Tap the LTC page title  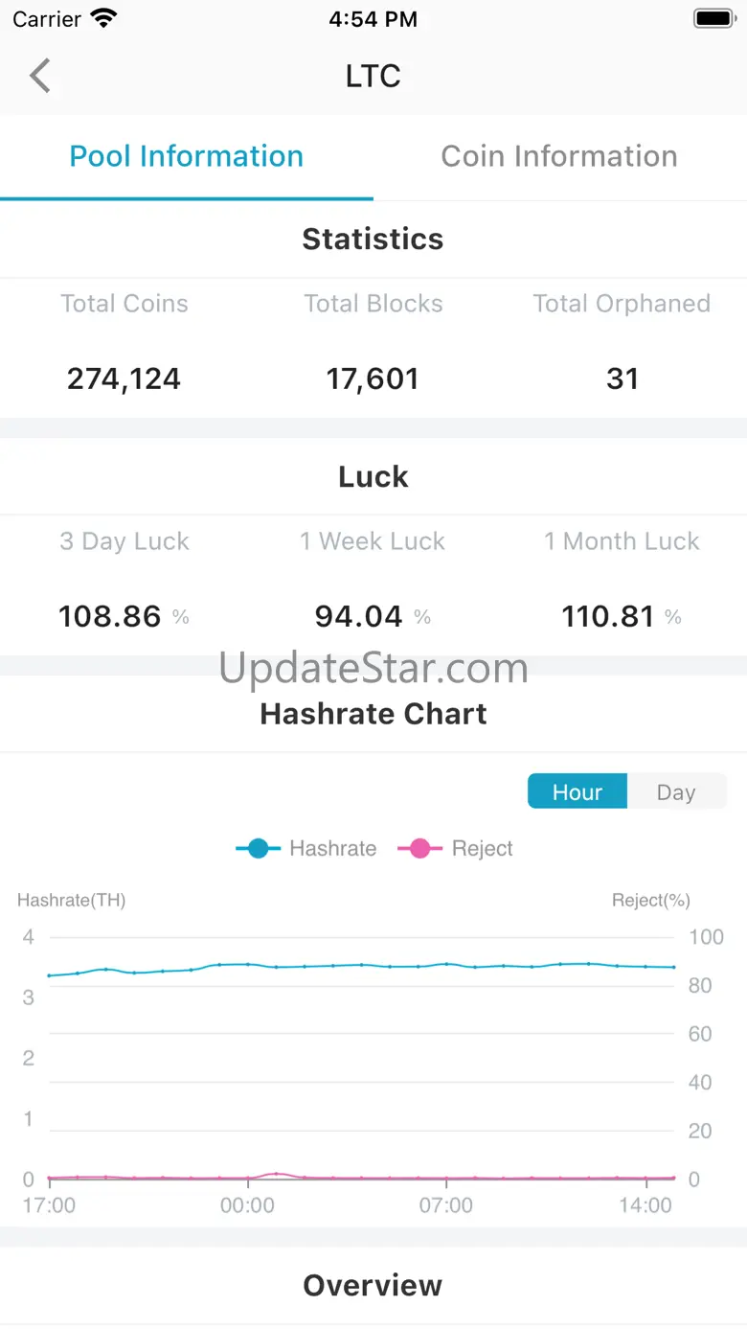coord(373,76)
